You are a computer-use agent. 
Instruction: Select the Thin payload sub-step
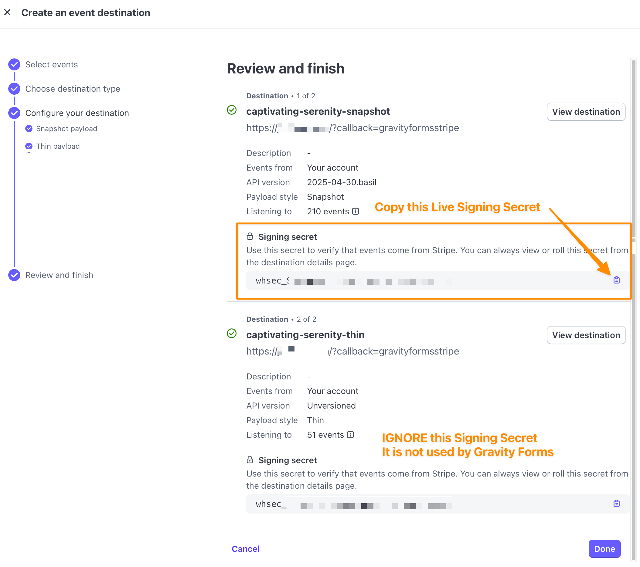58,146
